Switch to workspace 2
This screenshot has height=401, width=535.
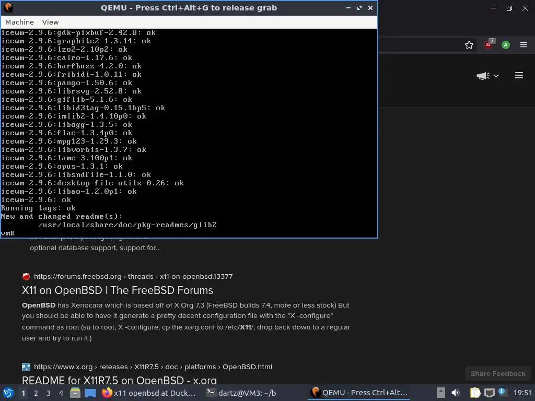point(36,393)
